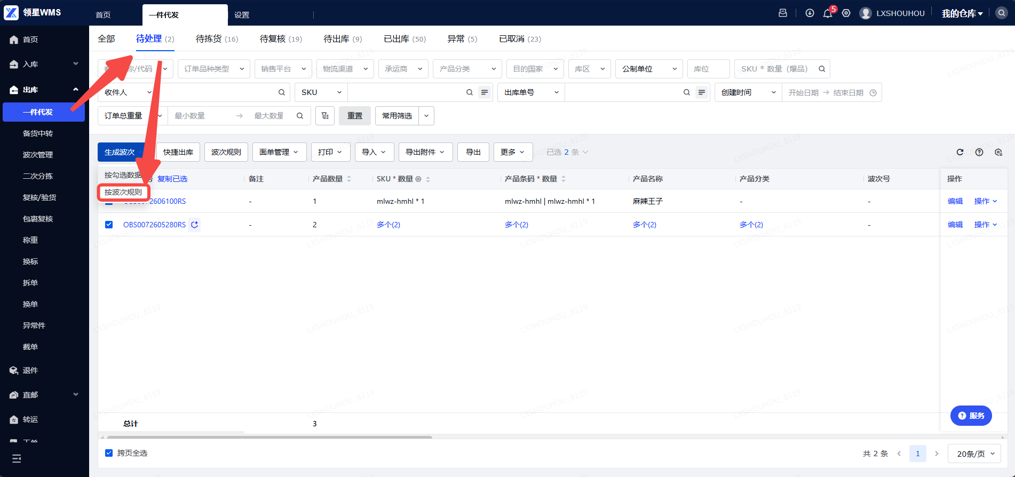Open the 20条/页 page size dropdown
The height and width of the screenshot is (477, 1015).
pos(974,454)
